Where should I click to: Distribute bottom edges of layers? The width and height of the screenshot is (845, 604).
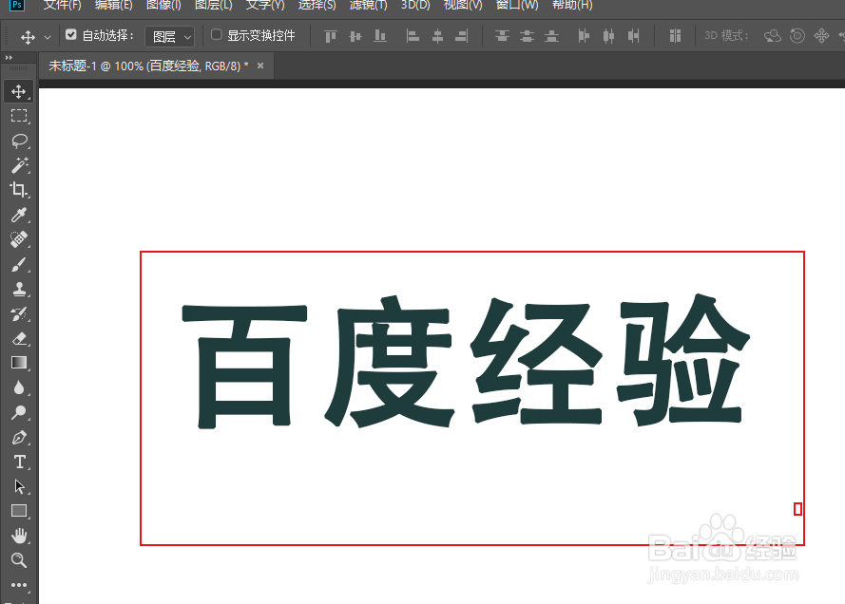pos(551,36)
